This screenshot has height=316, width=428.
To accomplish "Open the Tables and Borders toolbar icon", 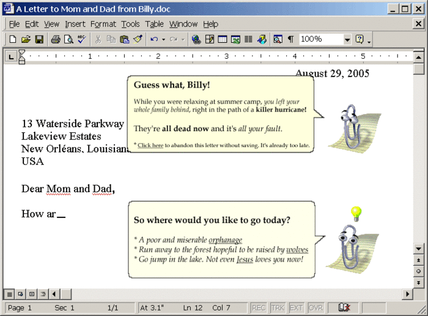I will tap(210, 39).
